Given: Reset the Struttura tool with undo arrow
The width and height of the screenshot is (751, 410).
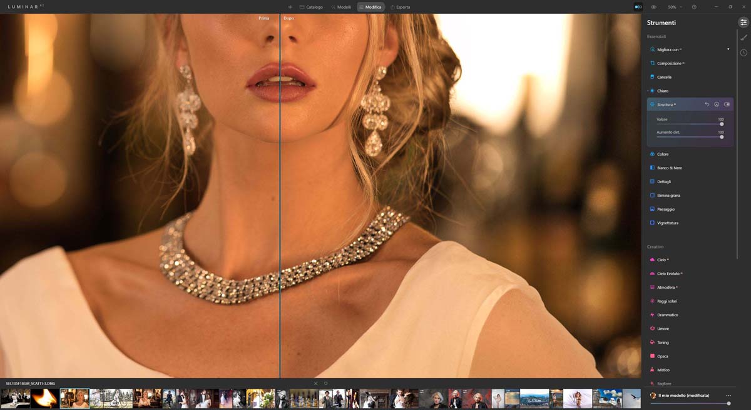Looking at the screenshot, I should (707, 104).
